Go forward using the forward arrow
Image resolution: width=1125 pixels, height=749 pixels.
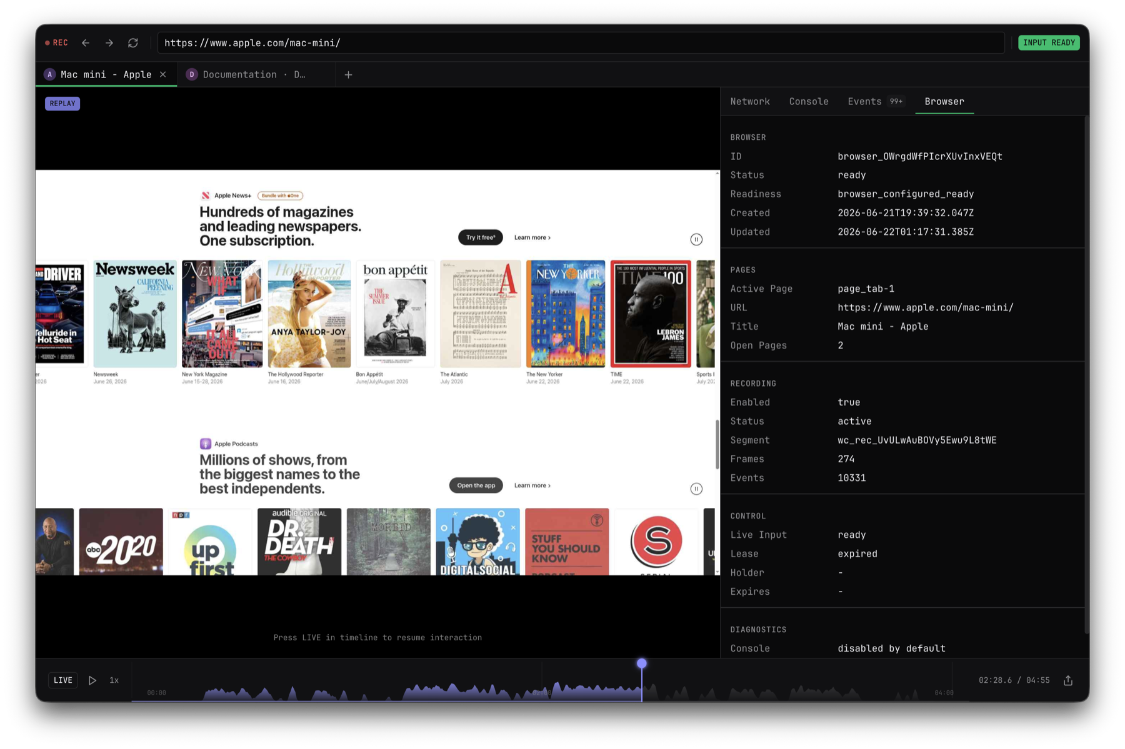pyautogui.click(x=109, y=43)
